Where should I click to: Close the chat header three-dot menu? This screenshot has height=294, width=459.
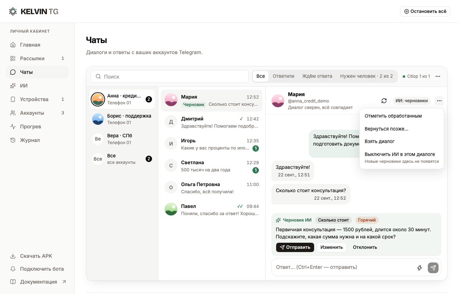click(439, 101)
